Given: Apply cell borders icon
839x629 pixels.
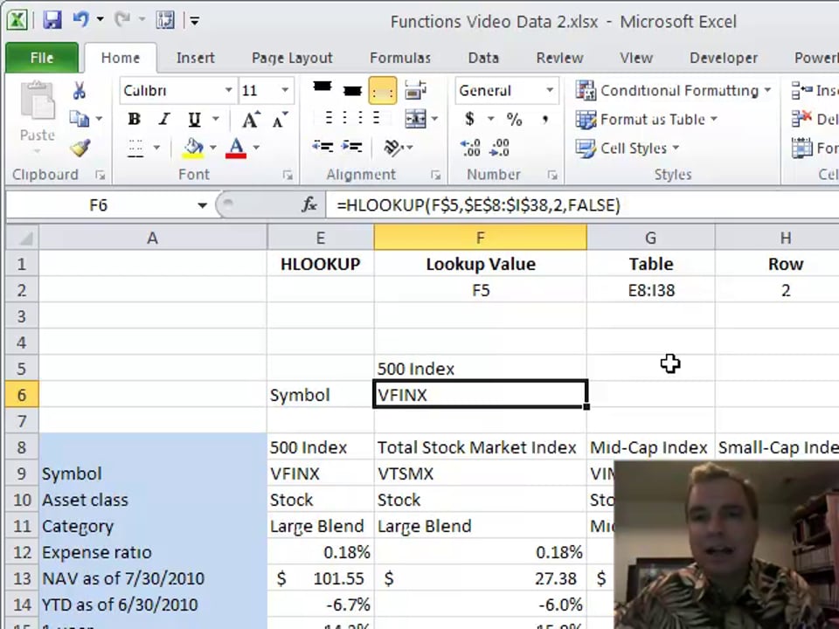Looking at the screenshot, I should 136,148.
